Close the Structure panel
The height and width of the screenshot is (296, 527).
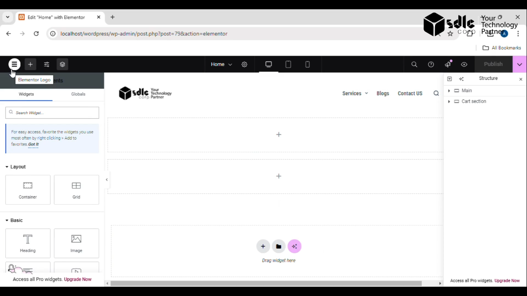(x=520, y=79)
